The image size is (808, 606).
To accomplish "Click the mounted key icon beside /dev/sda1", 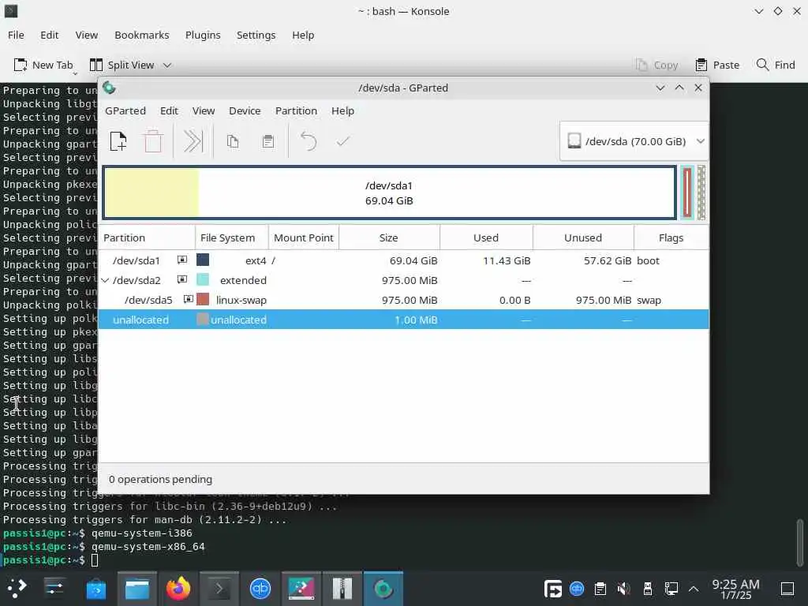I will coord(182,260).
